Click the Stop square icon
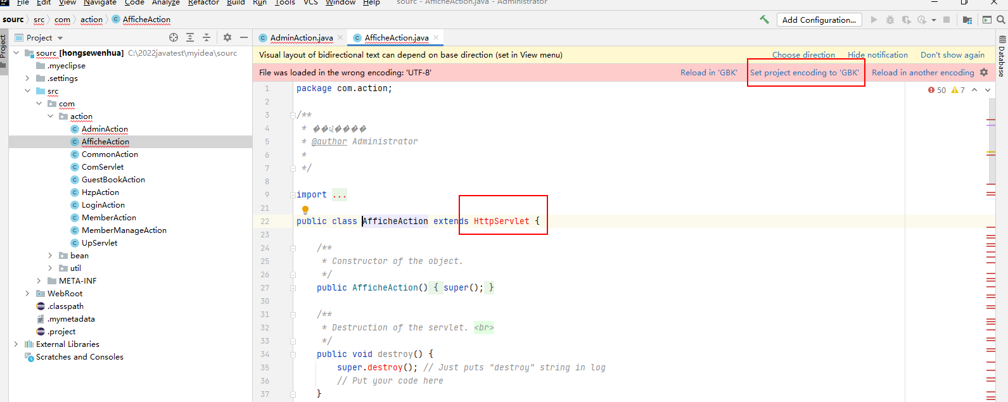The width and height of the screenshot is (1008, 402). pyautogui.click(x=947, y=20)
